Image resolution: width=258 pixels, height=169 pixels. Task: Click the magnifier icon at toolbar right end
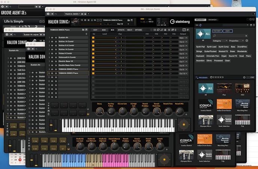tap(188, 30)
